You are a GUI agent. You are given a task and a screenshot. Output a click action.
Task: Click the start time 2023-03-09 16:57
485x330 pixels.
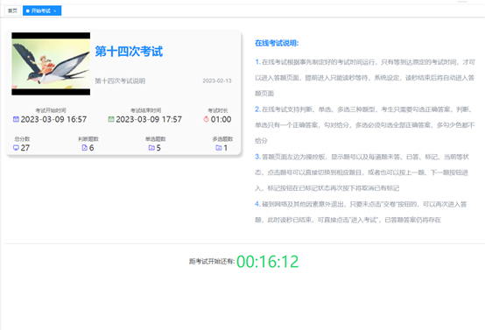53,119
